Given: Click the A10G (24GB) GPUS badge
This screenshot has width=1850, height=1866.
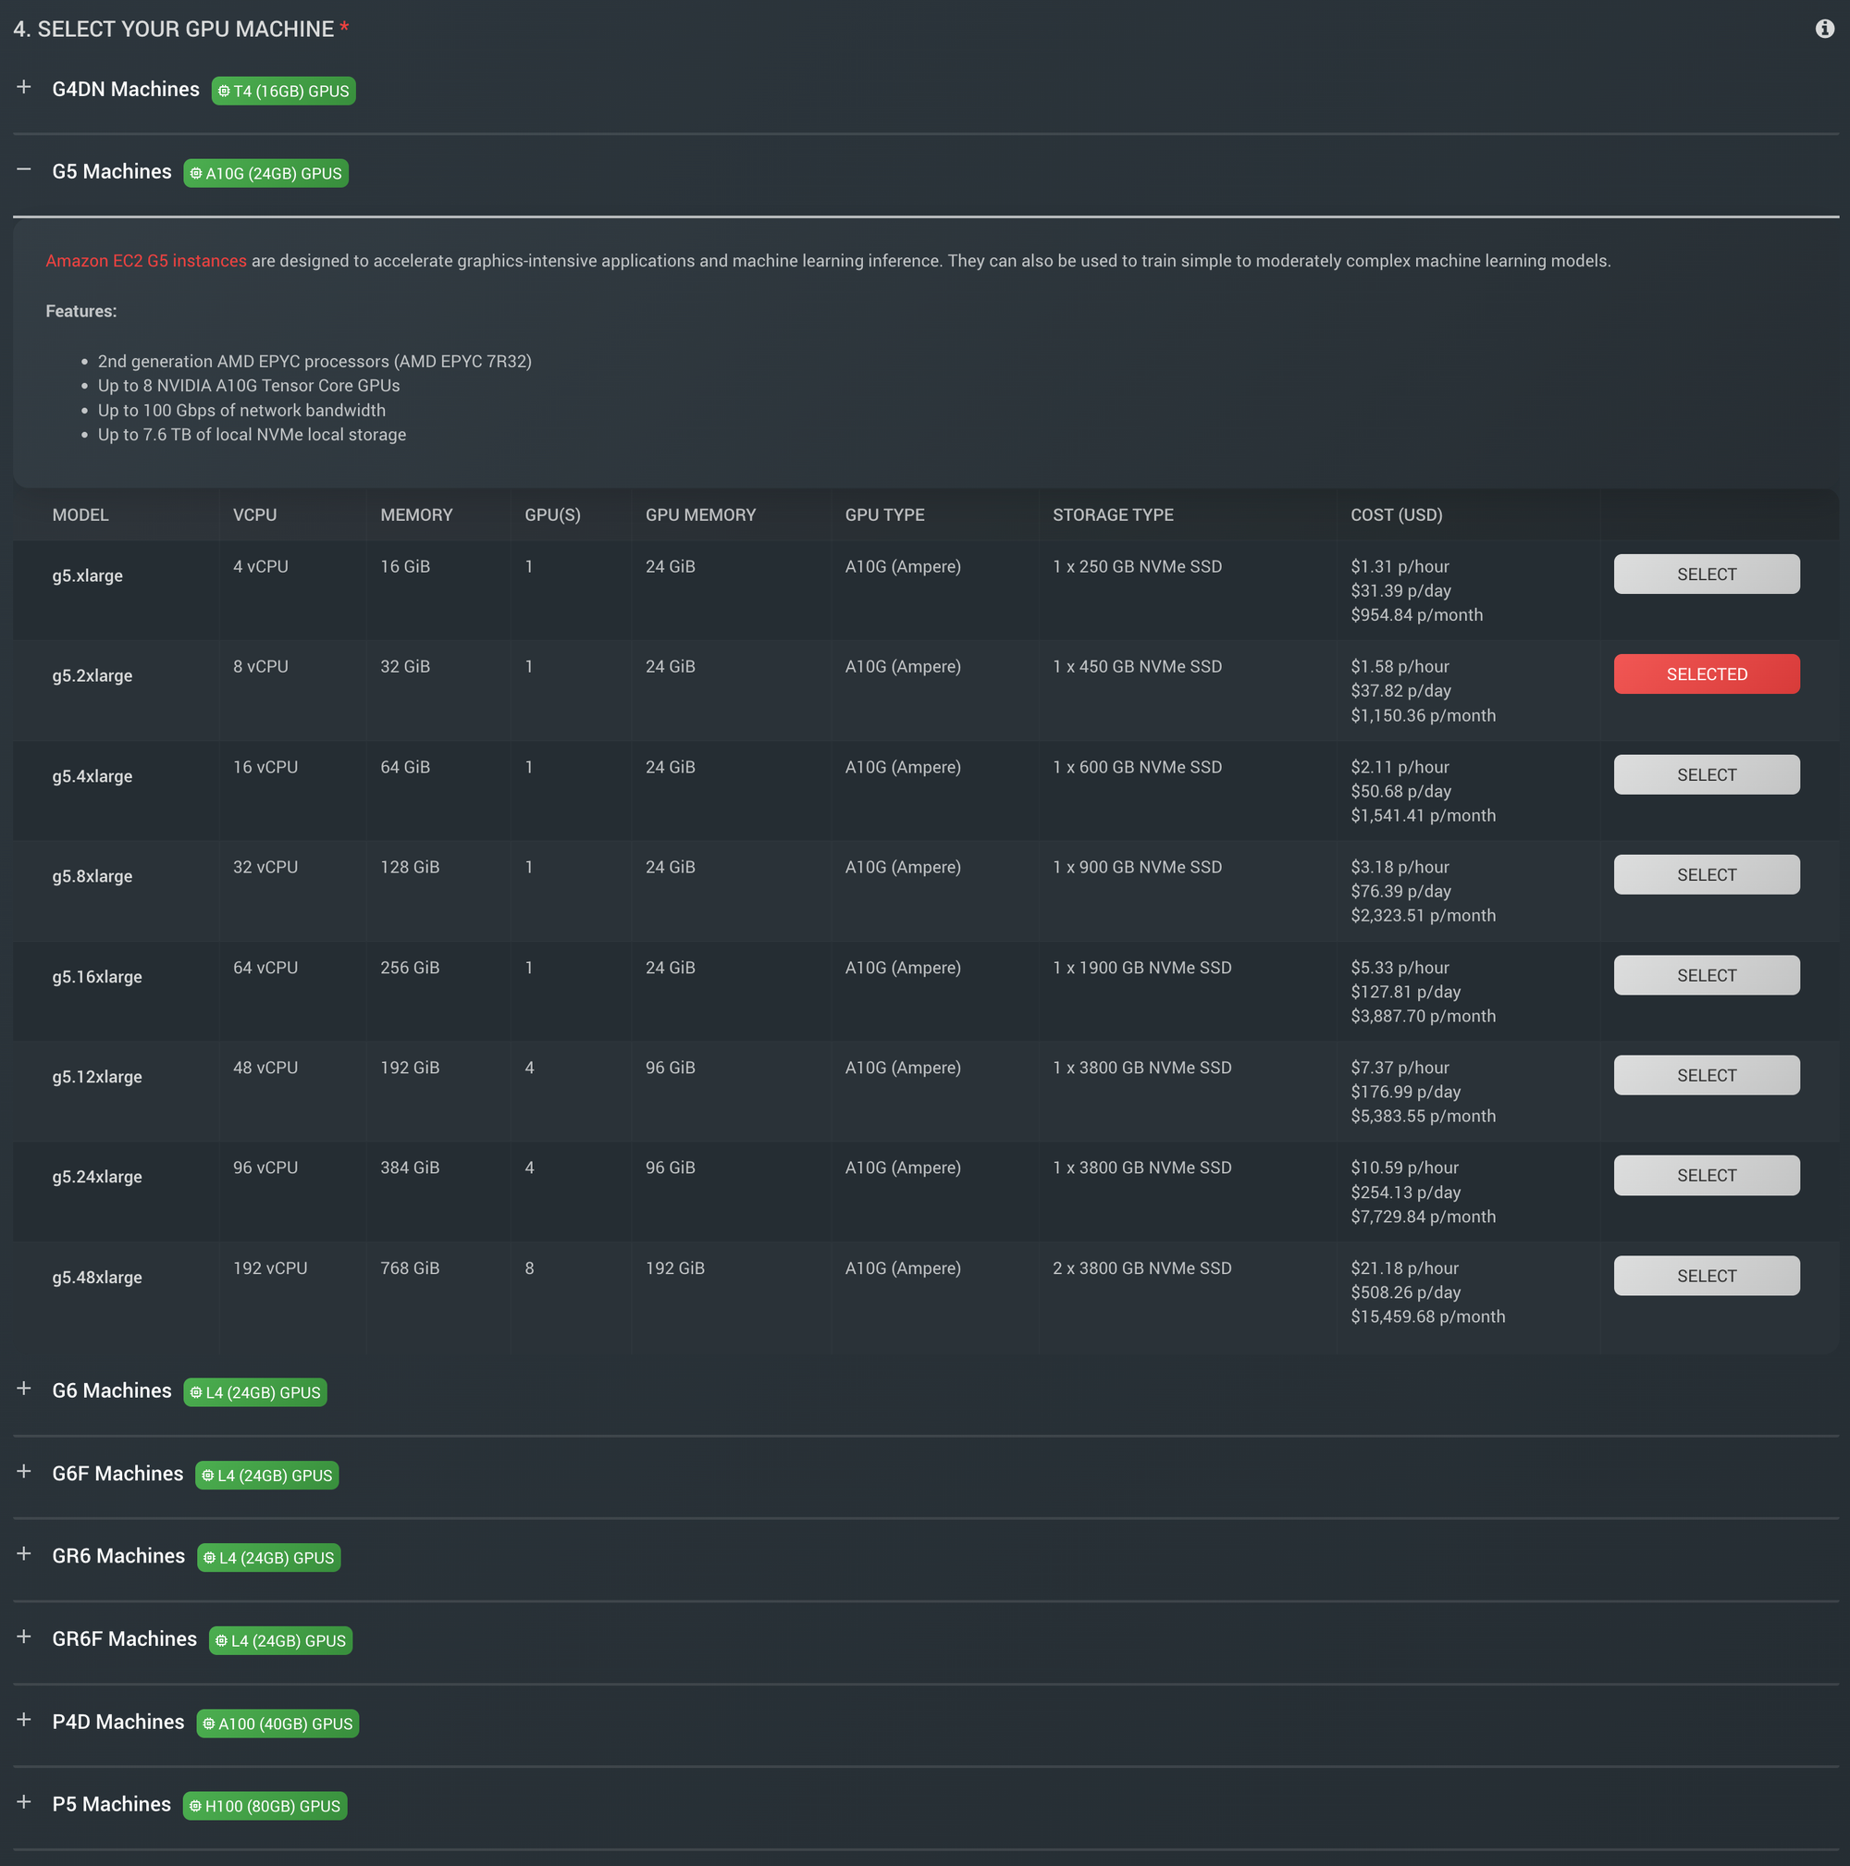Looking at the screenshot, I should [265, 174].
